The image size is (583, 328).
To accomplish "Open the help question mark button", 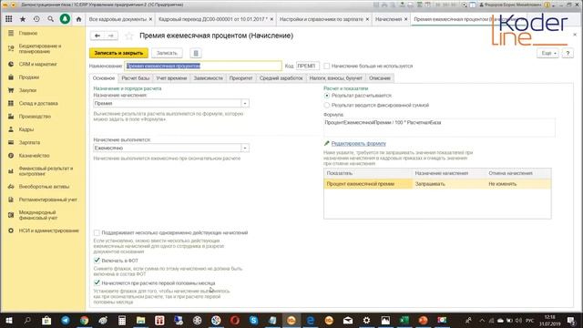I will click(568, 53).
